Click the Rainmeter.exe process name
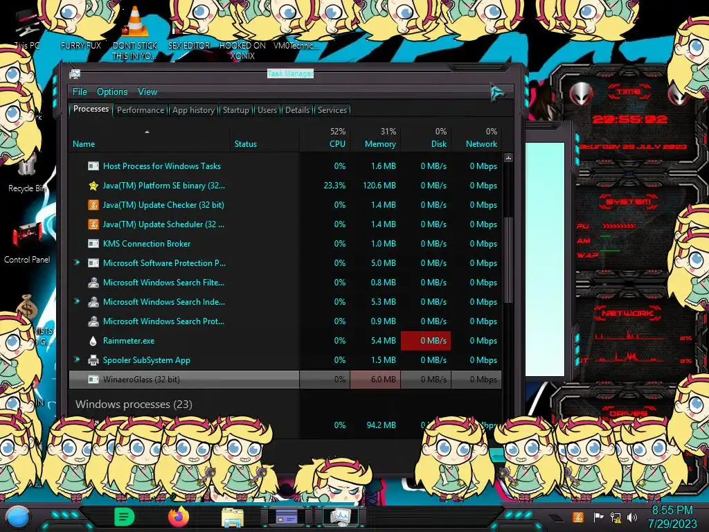 tap(129, 341)
